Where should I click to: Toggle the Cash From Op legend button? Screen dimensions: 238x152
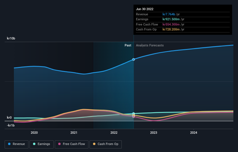(106, 144)
